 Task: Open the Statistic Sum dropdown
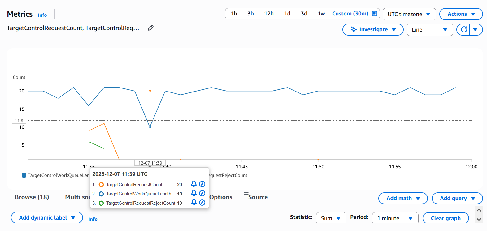[x=331, y=218]
